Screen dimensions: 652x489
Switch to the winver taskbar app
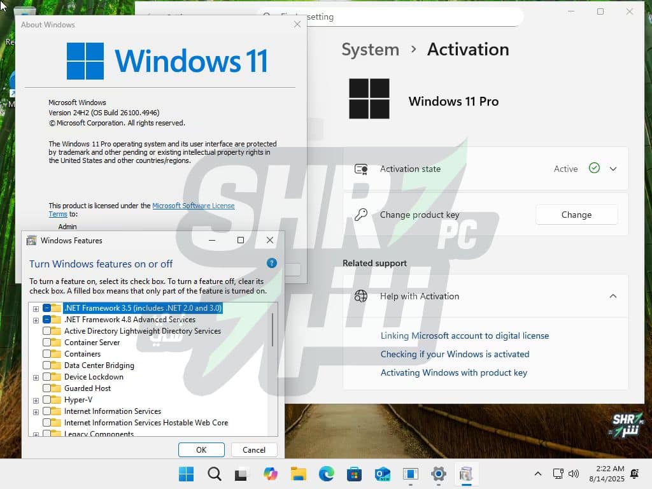coord(411,474)
